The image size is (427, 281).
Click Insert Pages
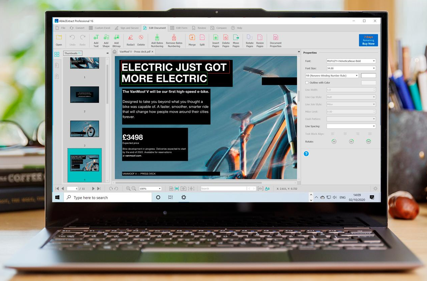216,41
